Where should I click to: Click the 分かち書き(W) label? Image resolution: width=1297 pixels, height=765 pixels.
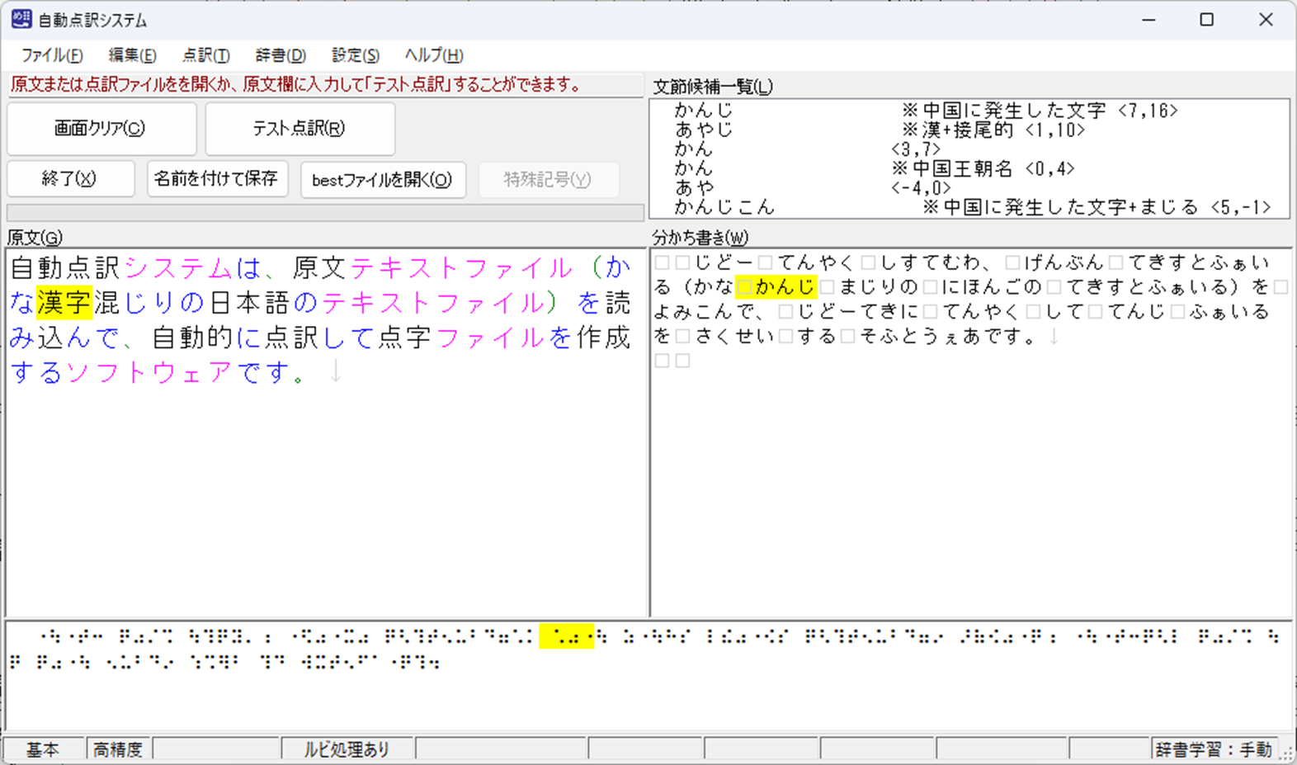tap(700, 238)
